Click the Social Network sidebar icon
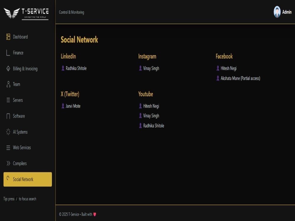This screenshot has width=295, height=221. tap(8, 178)
